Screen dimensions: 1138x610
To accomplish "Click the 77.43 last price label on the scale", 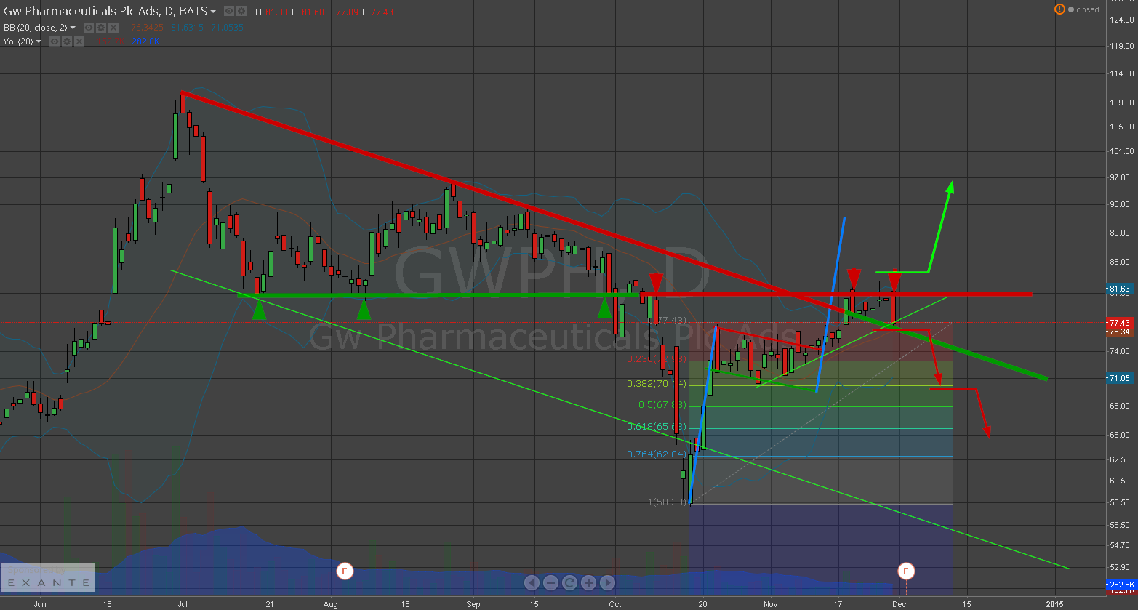I will 1121,322.
